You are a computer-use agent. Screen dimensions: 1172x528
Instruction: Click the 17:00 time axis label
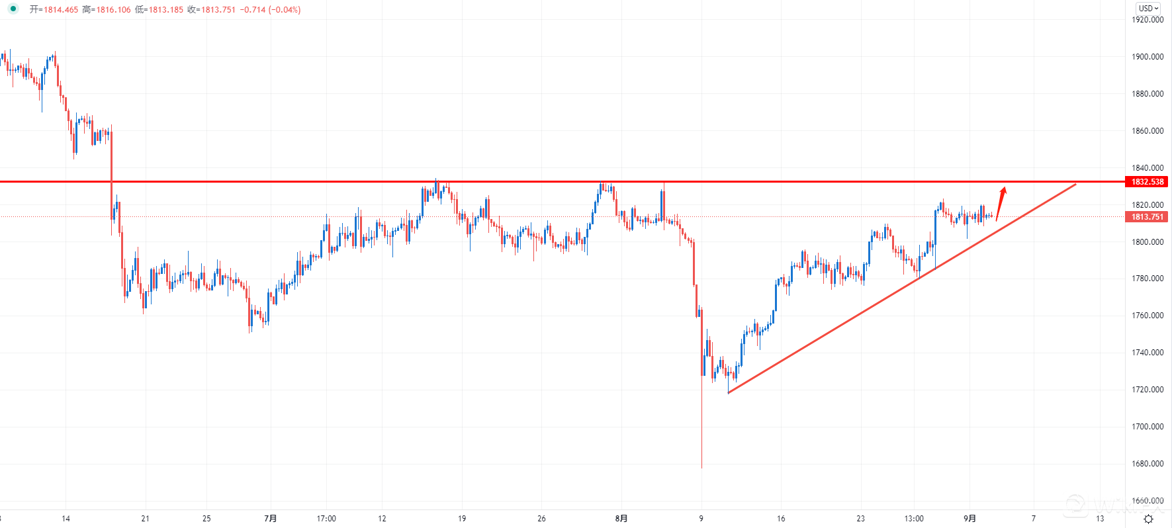[x=326, y=519]
